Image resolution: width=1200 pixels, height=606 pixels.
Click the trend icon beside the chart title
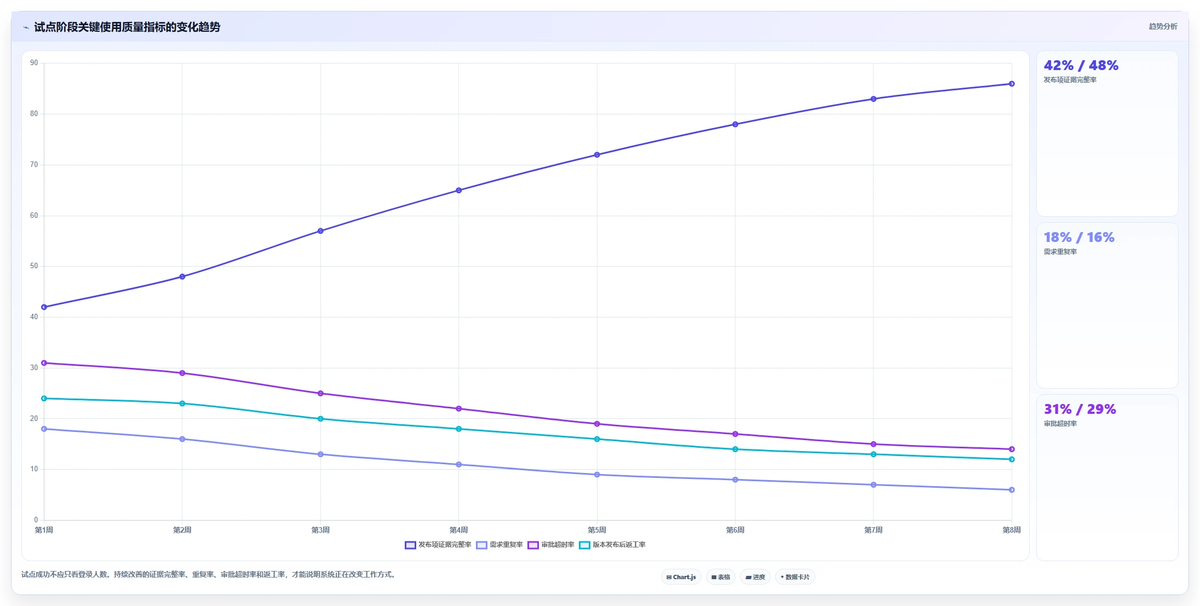pyautogui.click(x=26, y=27)
